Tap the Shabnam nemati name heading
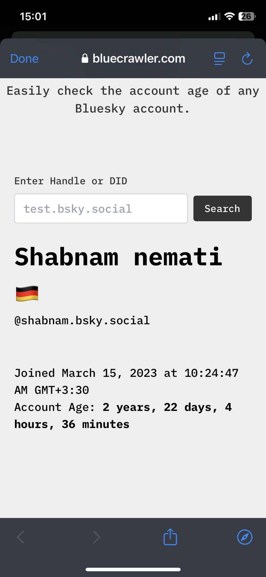 (118, 257)
